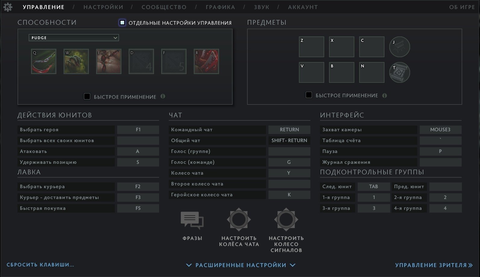Click the neutral item slot icon J

click(x=400, y=47)
